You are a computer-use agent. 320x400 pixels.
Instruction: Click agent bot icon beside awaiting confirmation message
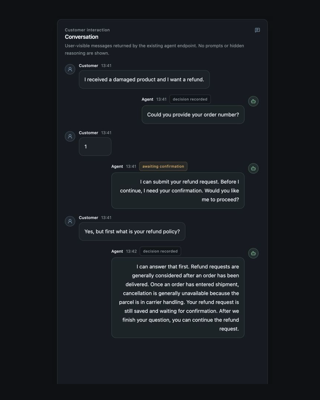point(253,168)
